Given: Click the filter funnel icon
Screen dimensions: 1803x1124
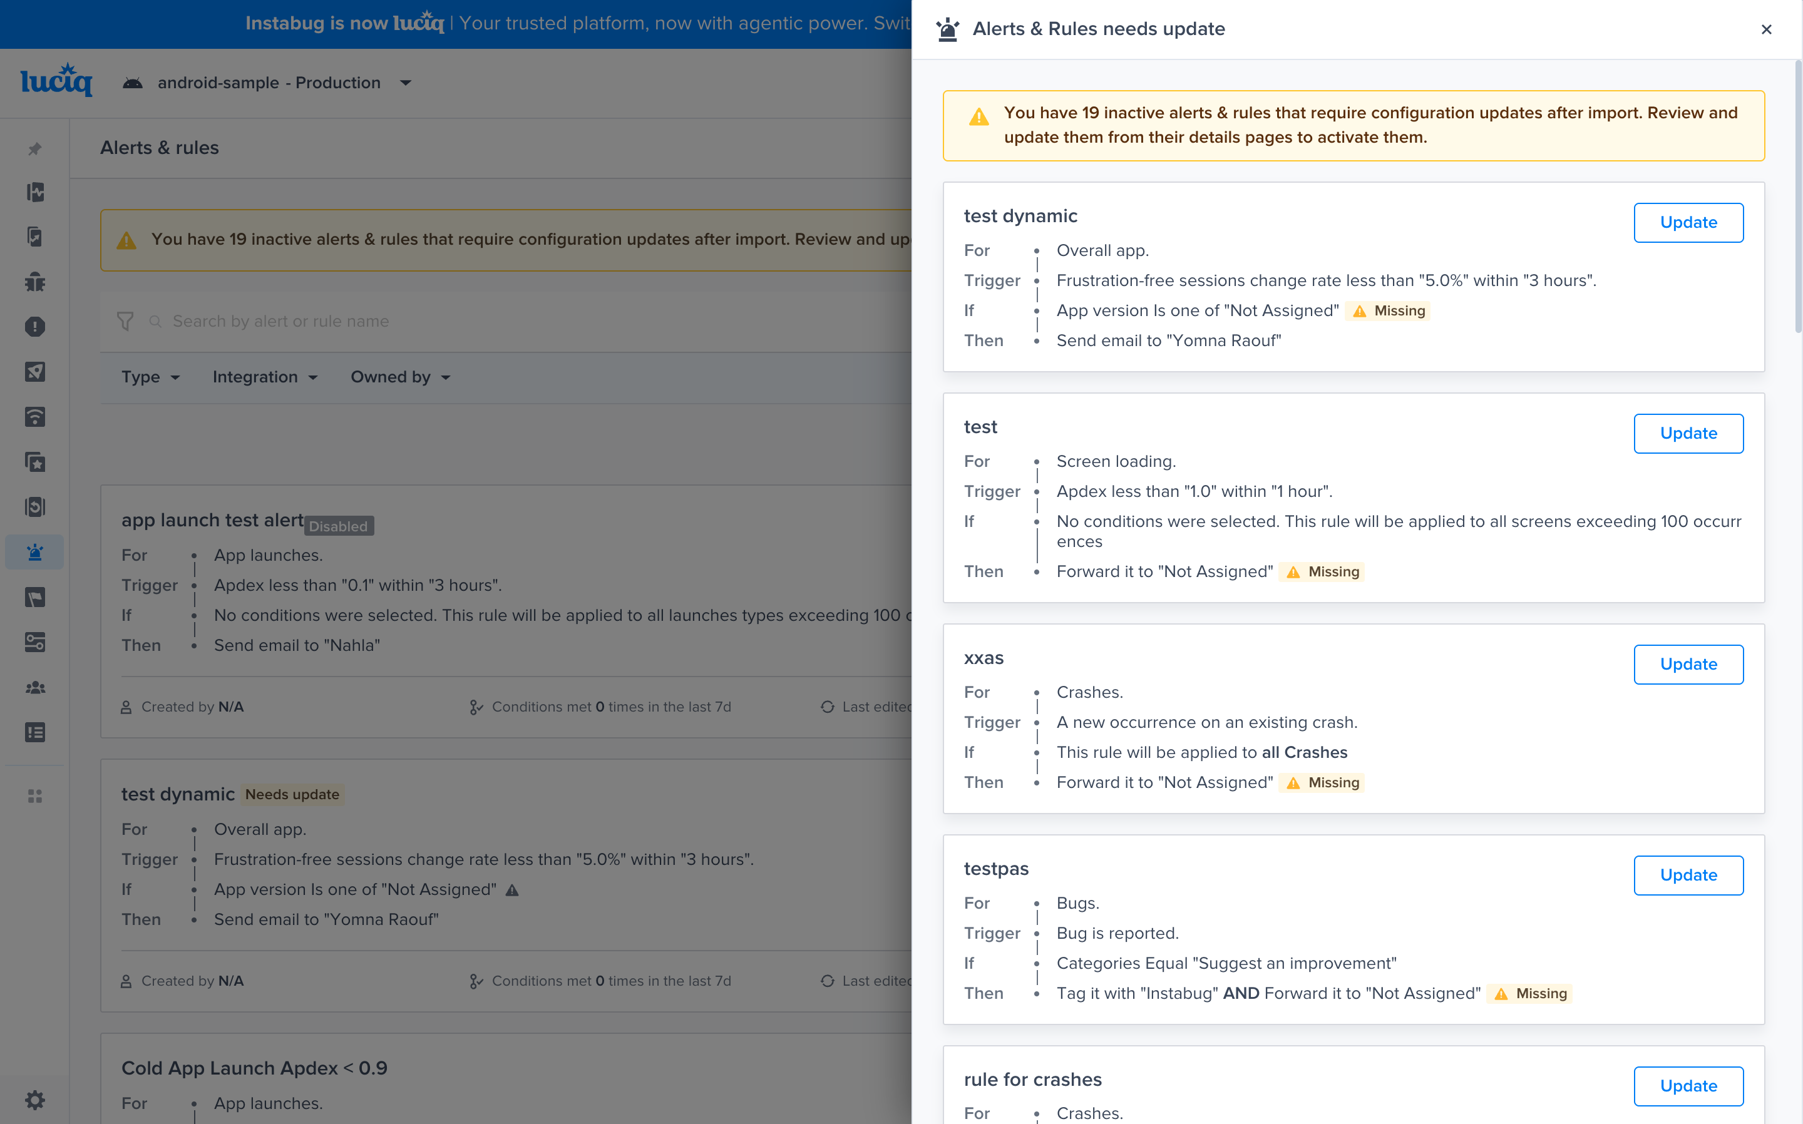Looking at the screenshot, I should tap(125, 321).
